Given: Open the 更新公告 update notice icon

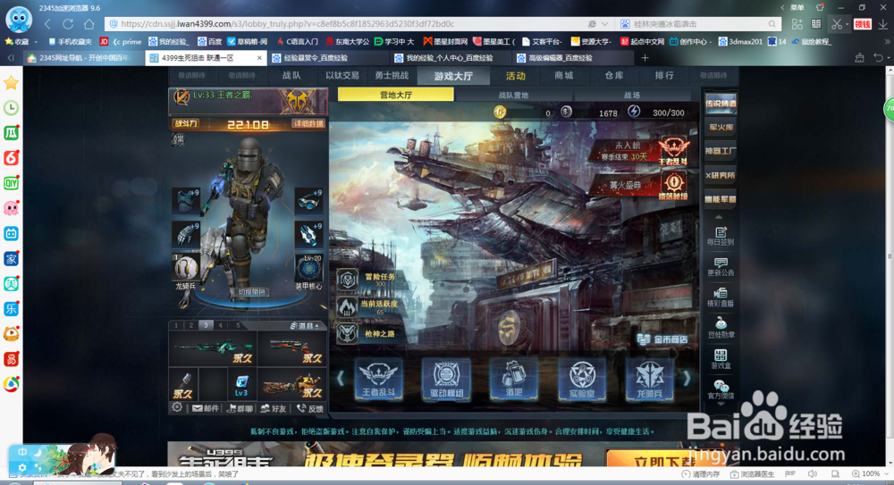Looking at the screenshot, I should pos(721,267).
